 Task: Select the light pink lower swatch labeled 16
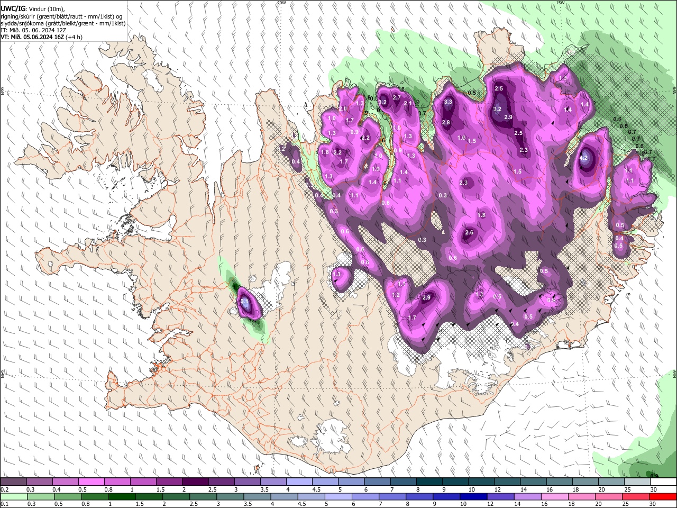(555, 496)
